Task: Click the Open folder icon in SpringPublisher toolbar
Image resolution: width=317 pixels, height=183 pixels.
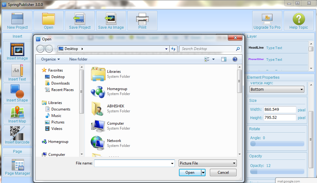Action: point(49,21)
